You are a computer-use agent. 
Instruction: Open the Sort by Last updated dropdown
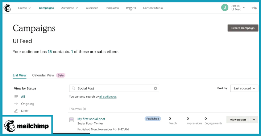pyautogui.click(x=244, y=88)
